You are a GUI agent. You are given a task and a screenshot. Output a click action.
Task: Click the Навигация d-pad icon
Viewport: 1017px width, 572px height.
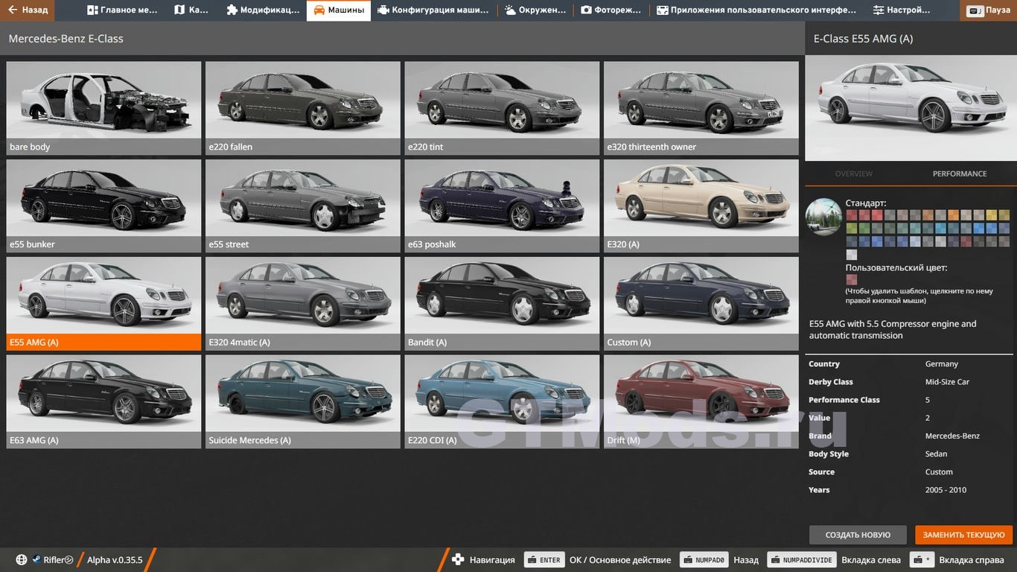click(x=458, y=560)
